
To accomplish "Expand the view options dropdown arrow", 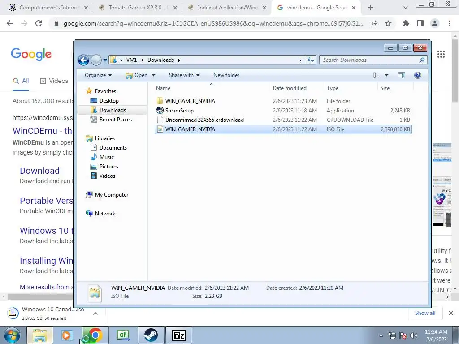I will pos(386,75).
